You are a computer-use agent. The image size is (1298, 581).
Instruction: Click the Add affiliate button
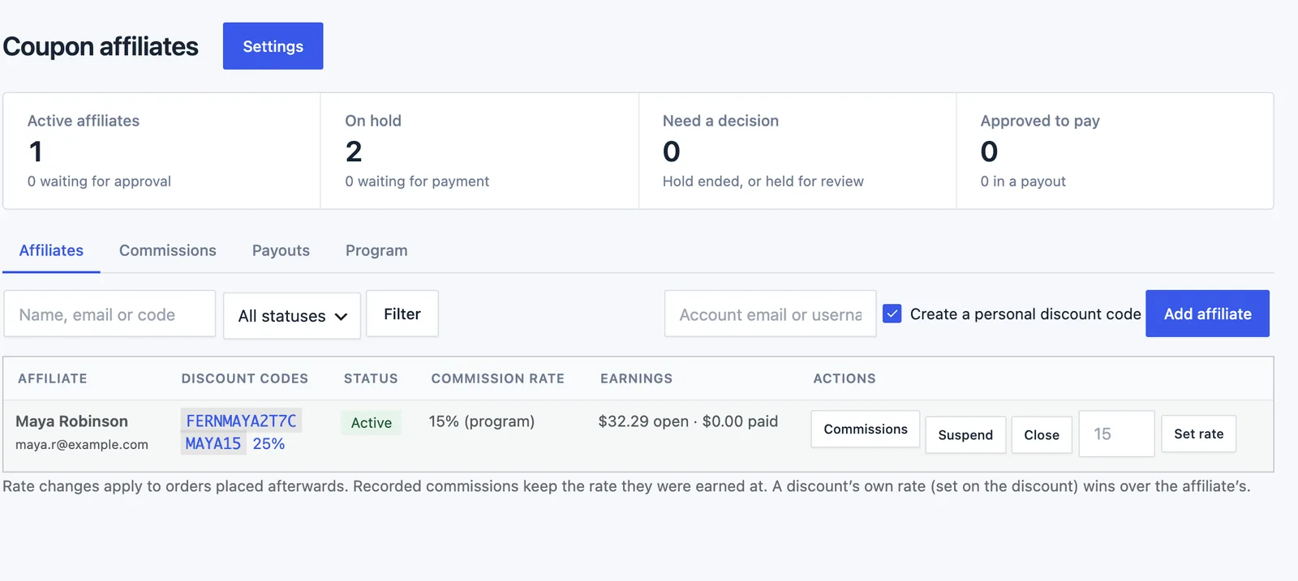tap(1207, 314)
